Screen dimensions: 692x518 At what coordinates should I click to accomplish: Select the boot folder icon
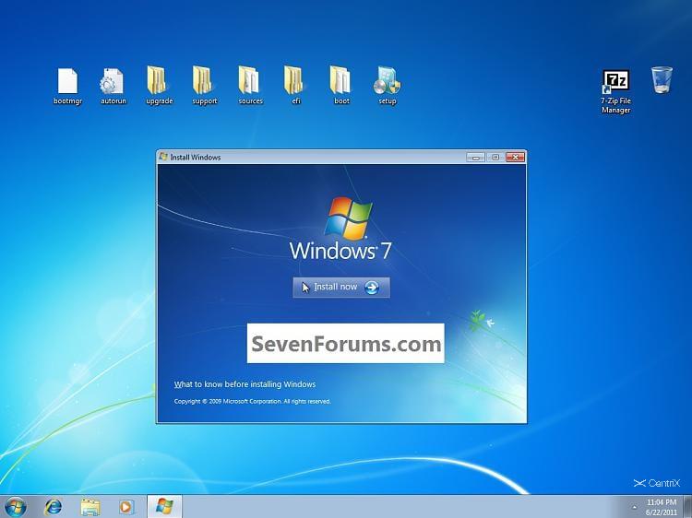tap(341, 81)
